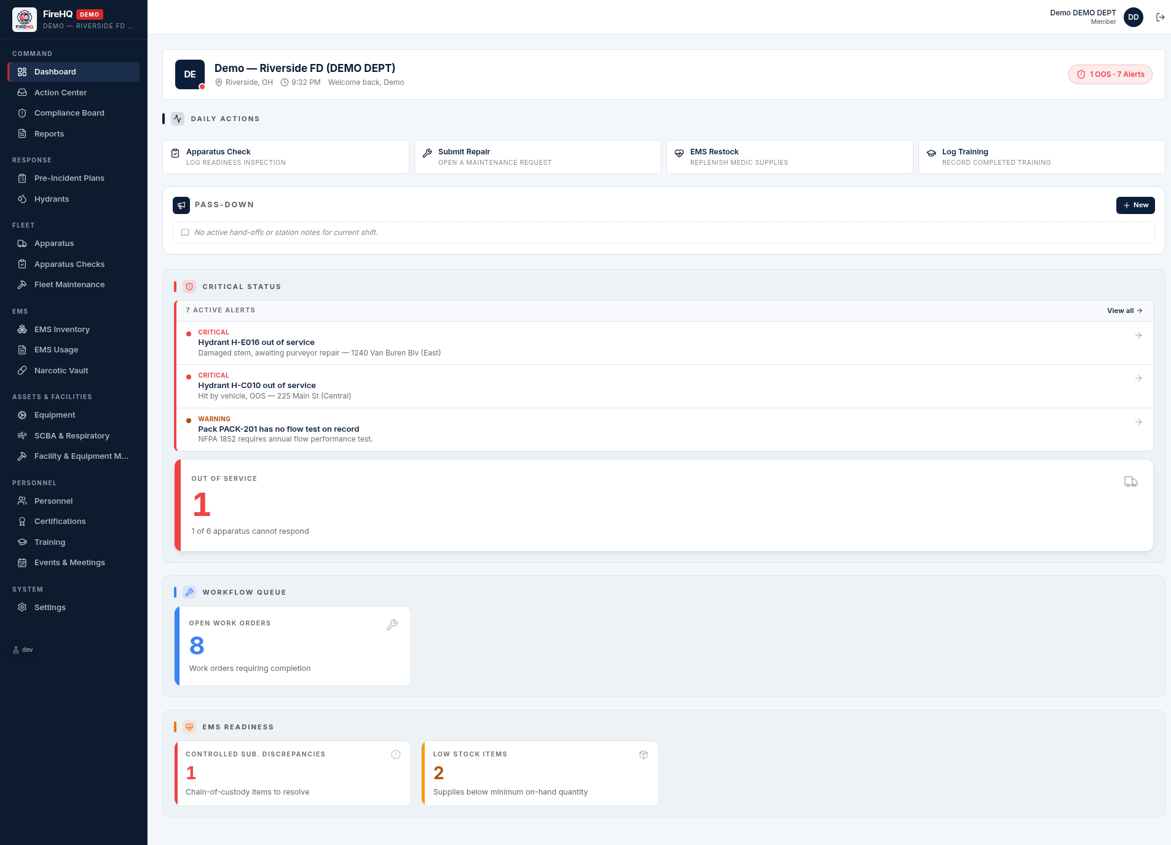The image size is (1171, 845).
Task: Click the Certifications ribbon icon
Action: (x=22, y=522)
